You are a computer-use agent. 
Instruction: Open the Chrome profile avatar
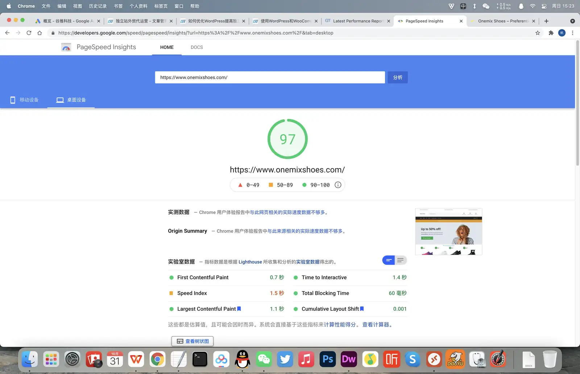click(x=562, y=33)
